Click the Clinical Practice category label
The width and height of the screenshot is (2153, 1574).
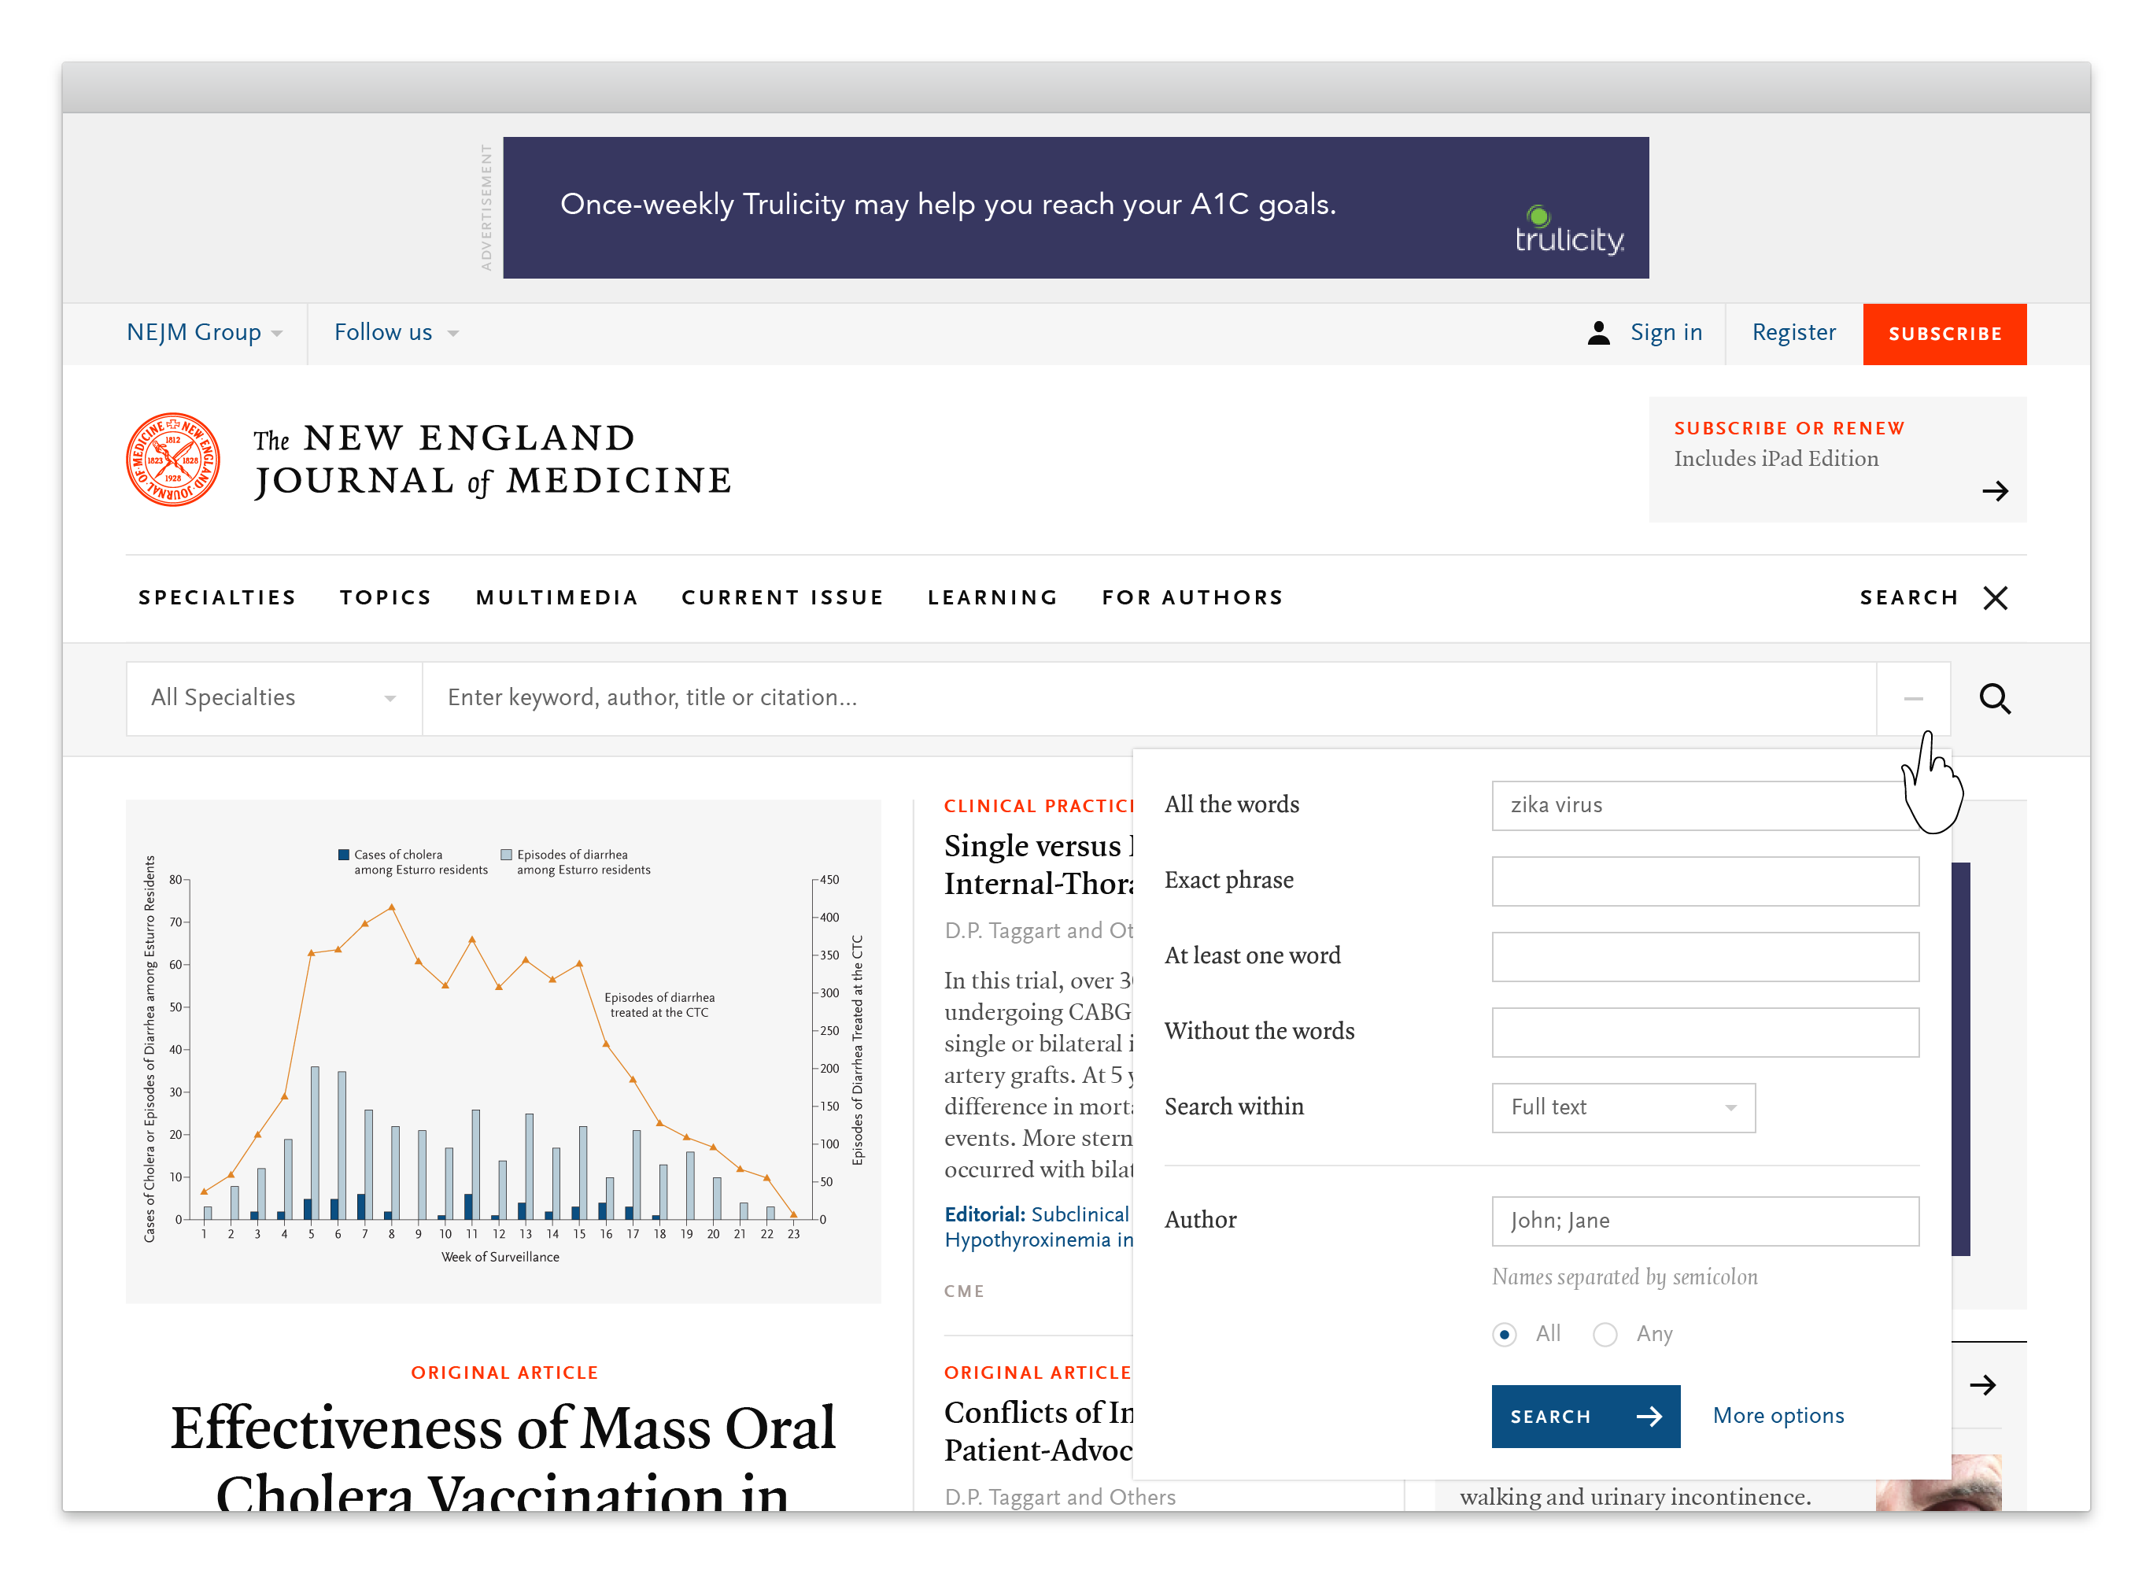pos(1039,806)
